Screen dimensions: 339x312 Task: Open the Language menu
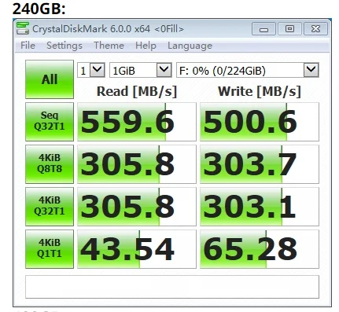point(190,46)
